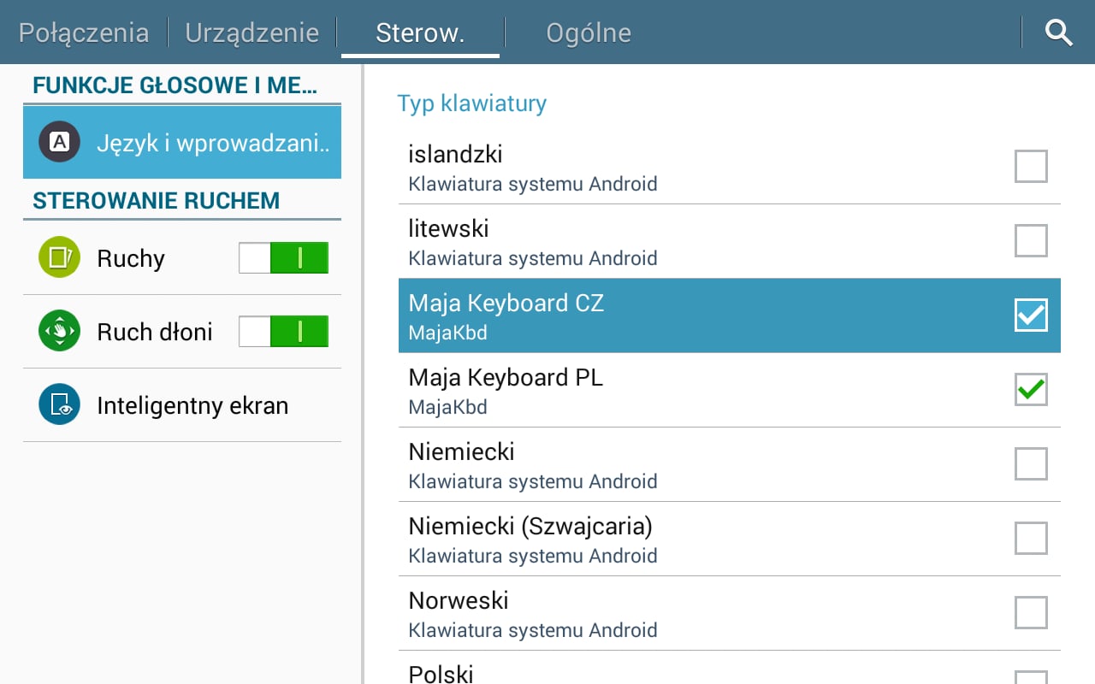The image size is (1095, 684).
Task: Open the Inteligentny ekran entry
Action: click(x=182, y=404)
